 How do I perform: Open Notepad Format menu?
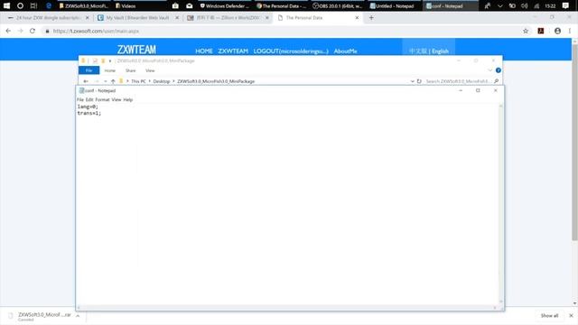102,99
